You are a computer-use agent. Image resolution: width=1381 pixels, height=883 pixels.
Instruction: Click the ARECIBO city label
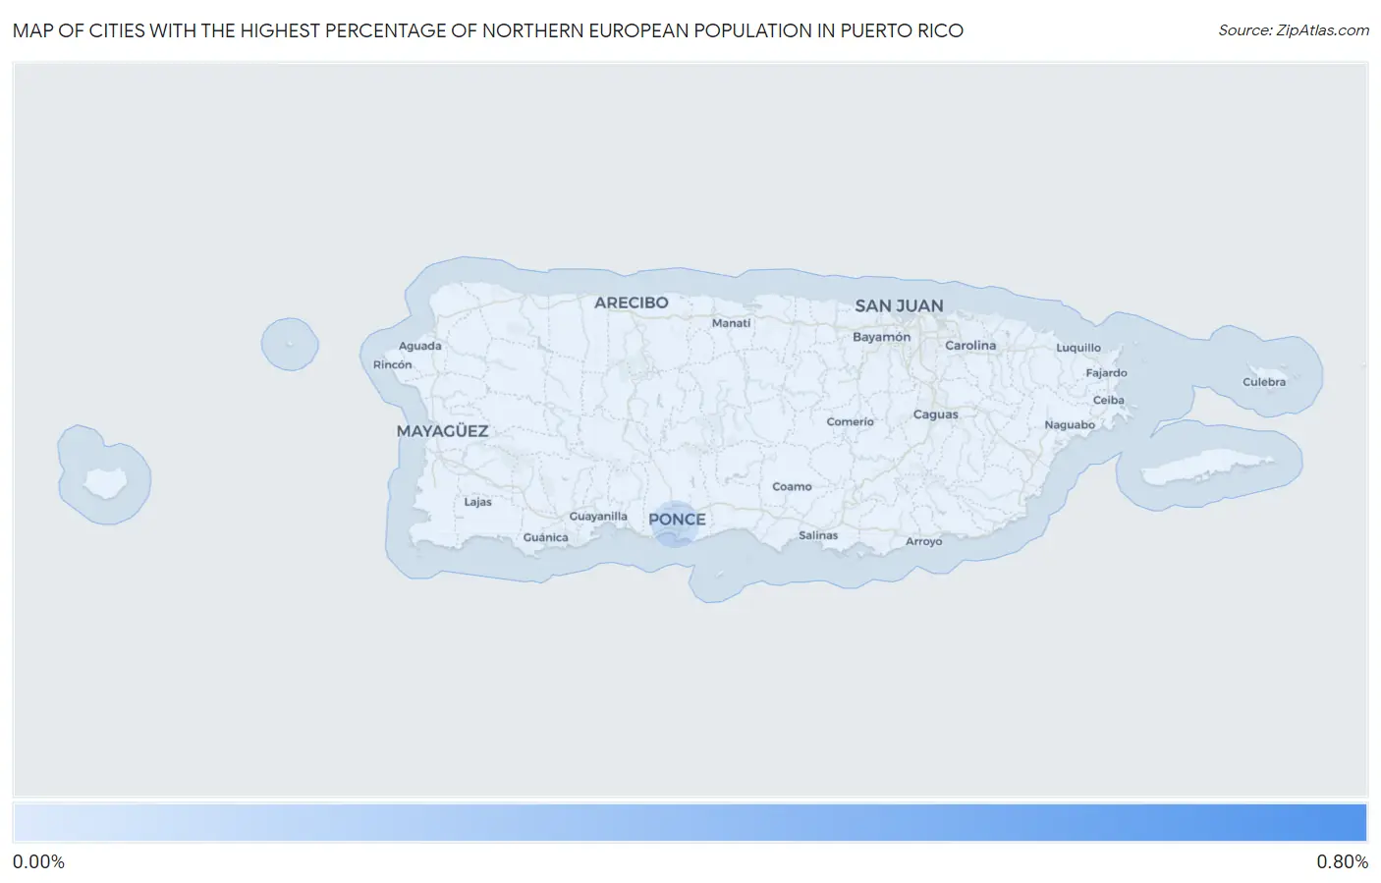click(631, 303)
